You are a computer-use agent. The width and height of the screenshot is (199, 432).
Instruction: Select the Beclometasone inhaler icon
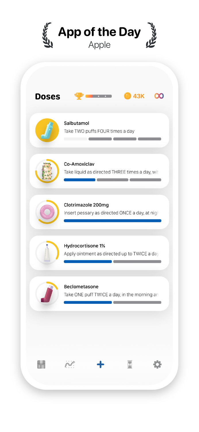pyautogui.click(x=47, y=294)
